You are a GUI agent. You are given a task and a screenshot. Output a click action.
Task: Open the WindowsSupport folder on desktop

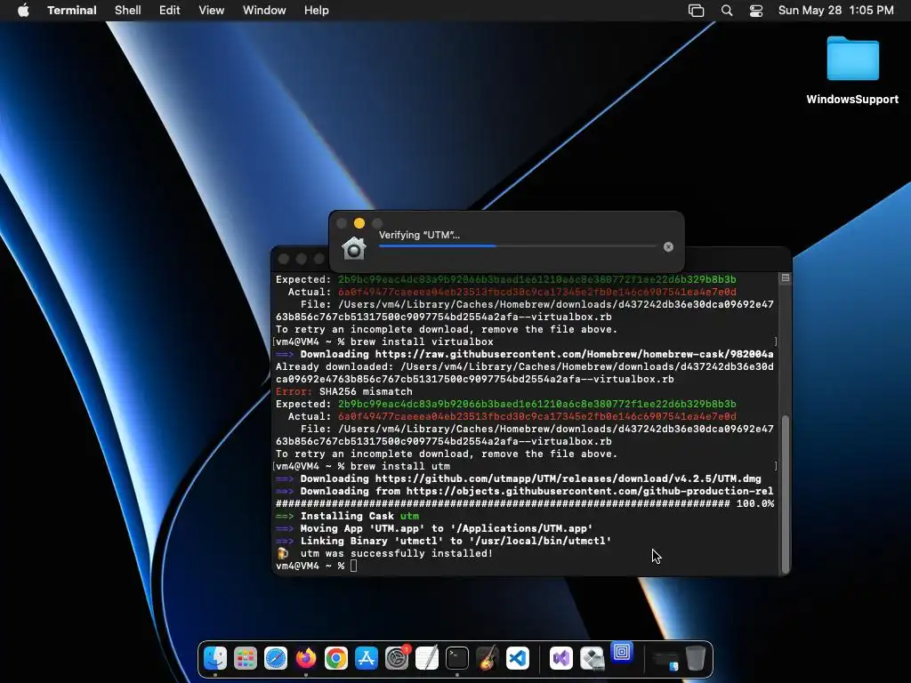tap(852, 58)
